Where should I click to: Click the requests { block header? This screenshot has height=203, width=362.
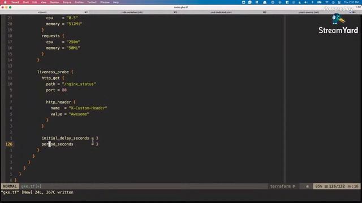53,36
